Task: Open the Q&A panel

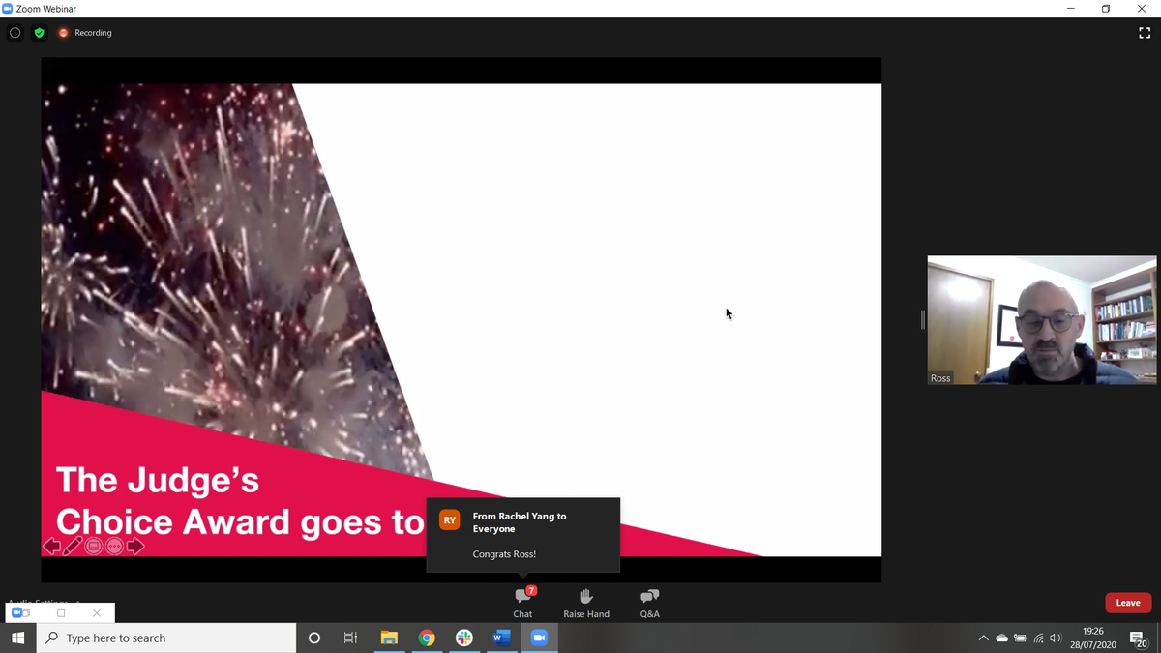Action: [x=650, y=603]
